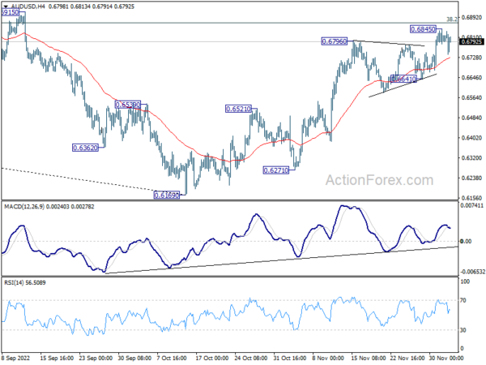This screenshot has height=365, width=486.
Task: Select the current price tag 0.67925
Action: [x=471, y=41]
